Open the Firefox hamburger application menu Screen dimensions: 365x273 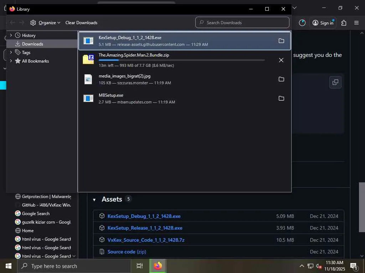pos(356,23)
